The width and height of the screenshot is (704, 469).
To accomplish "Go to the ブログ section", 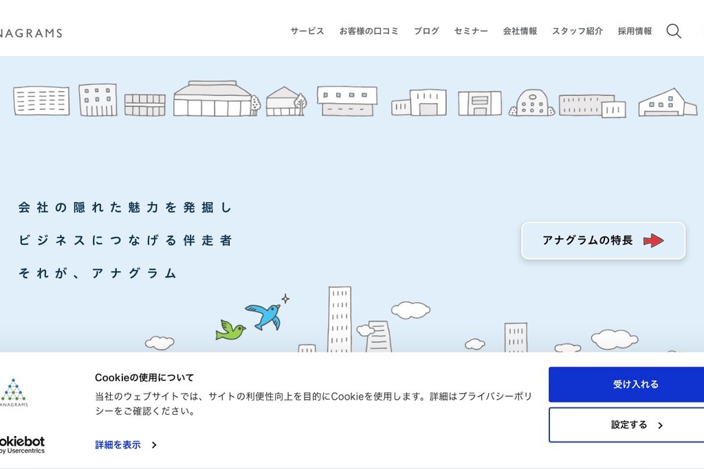I will (426, 31).
